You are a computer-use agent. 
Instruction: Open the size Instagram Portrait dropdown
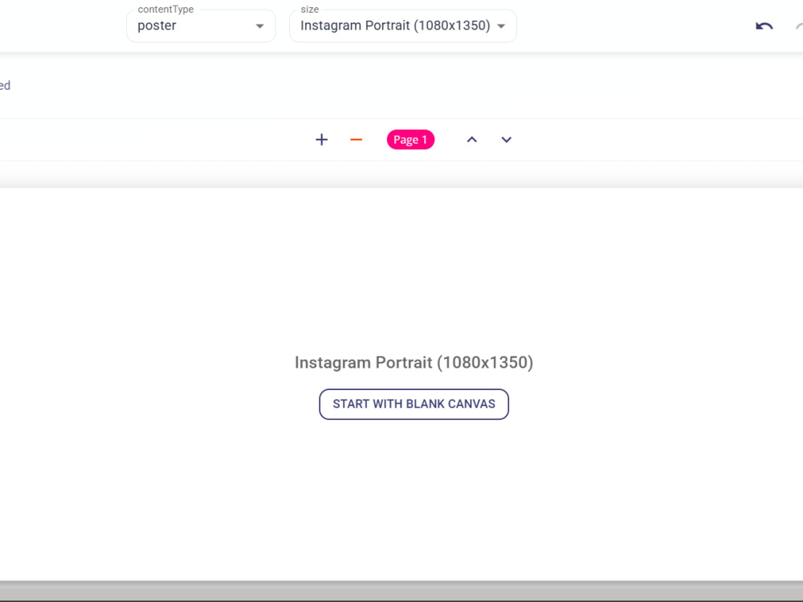402,26
